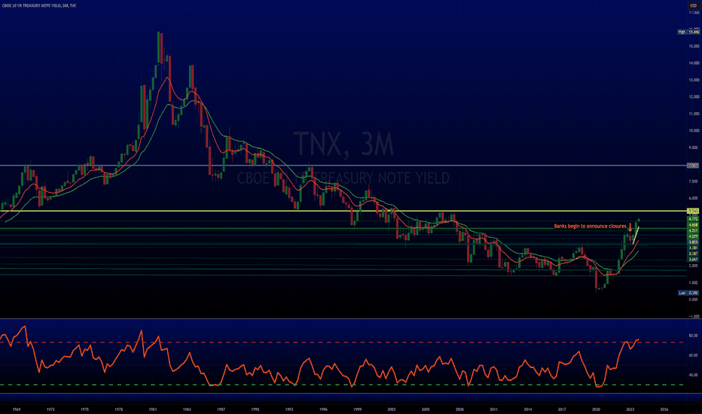Click the 17.000 price axis label
The width and height of the screenshot is (702, 414).
pos(694,13)
